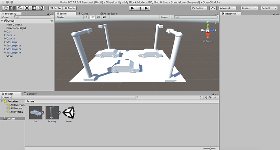Toggle scene audio
This screenshot has width=280, height=150.
pyautogui.click(x=98, y=17)
